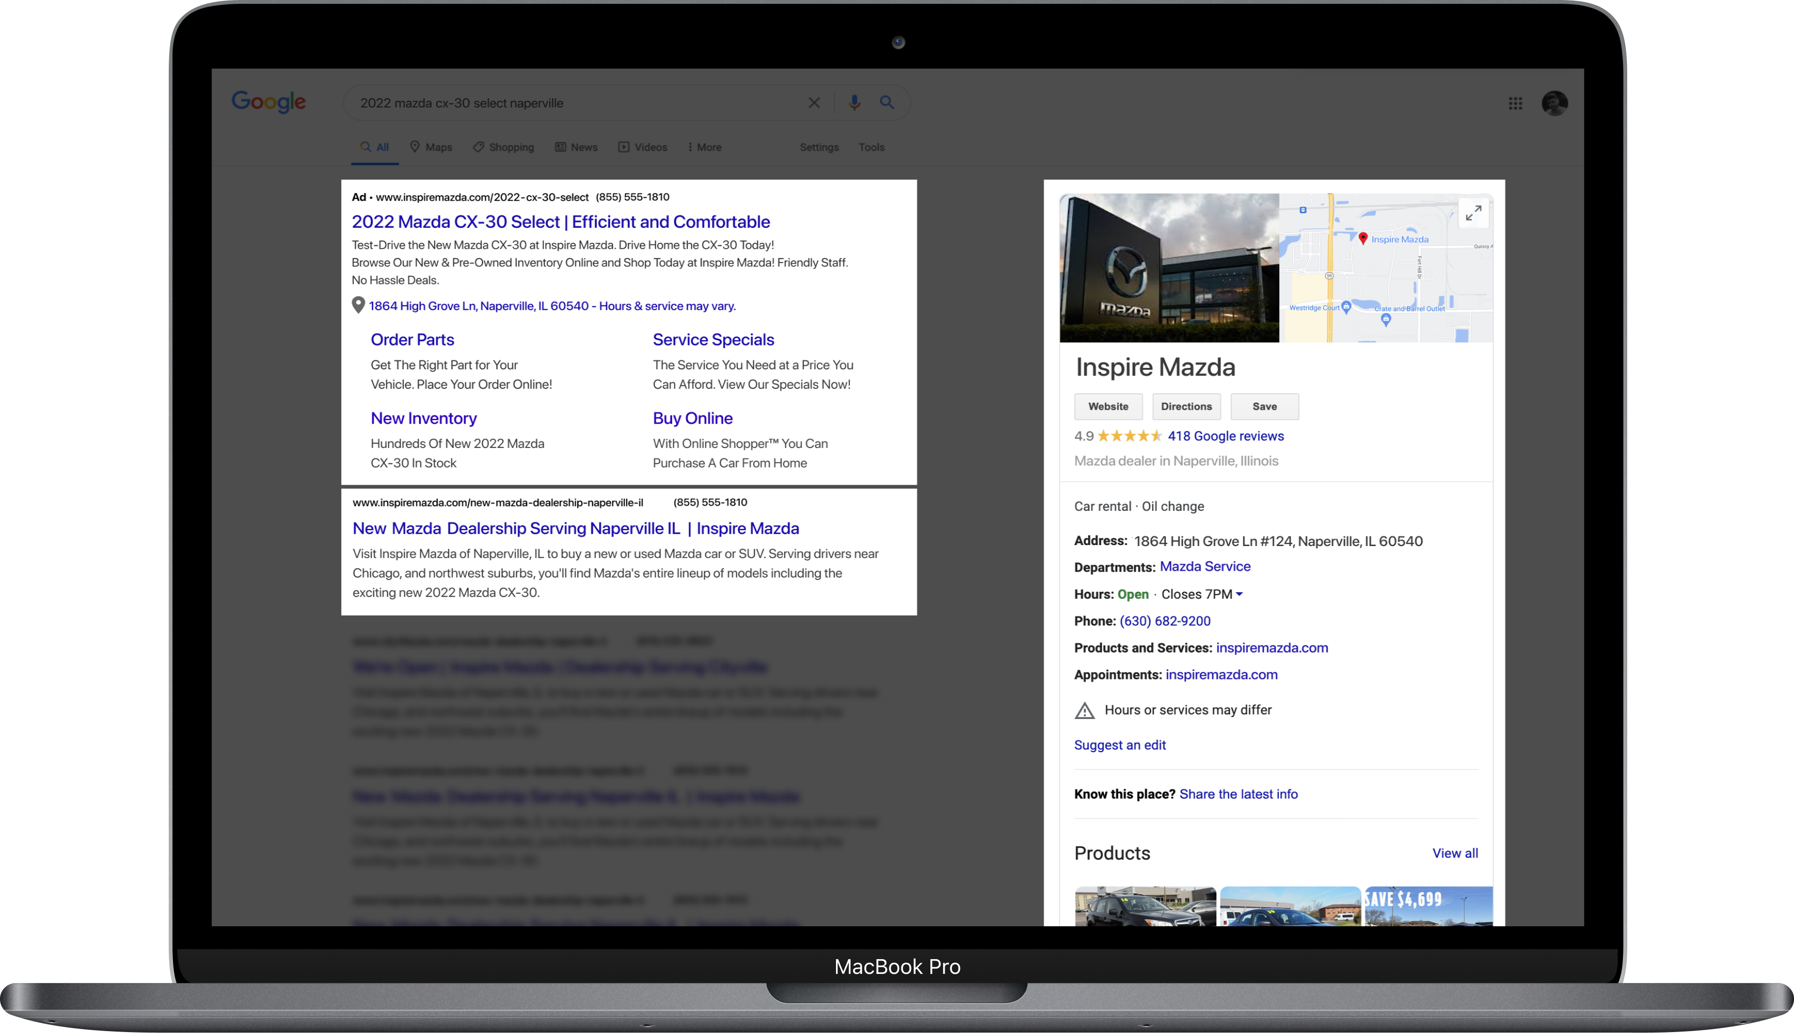1794x1033 pixels.
Task: Start voice search with the microphone icon
Action: pyautogui.click(x=855, y=103)
